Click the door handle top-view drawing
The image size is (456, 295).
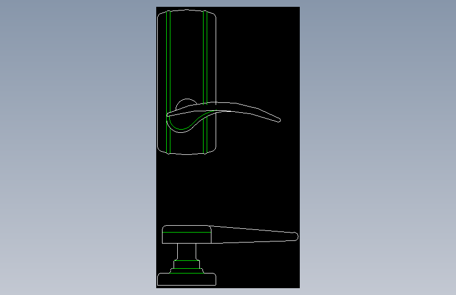coord(228,255)
